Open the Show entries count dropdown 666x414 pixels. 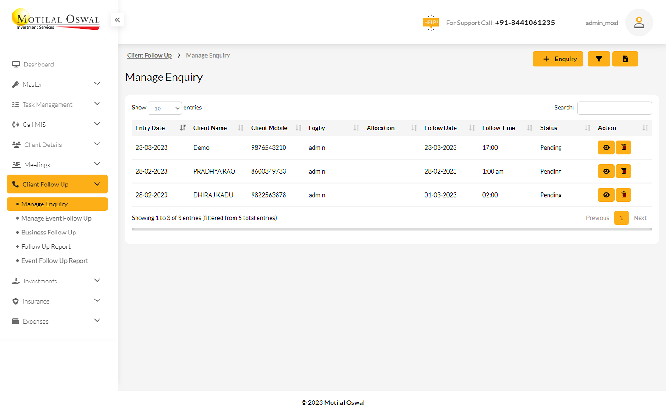(165, 108)
